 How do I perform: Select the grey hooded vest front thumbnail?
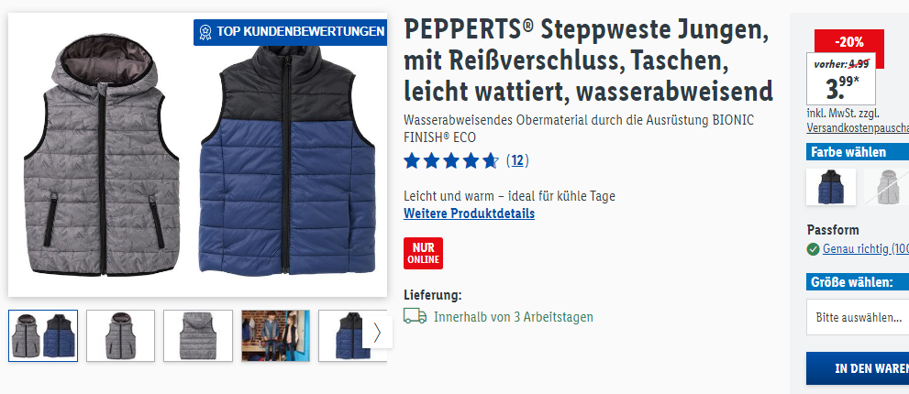coord(120,335)
